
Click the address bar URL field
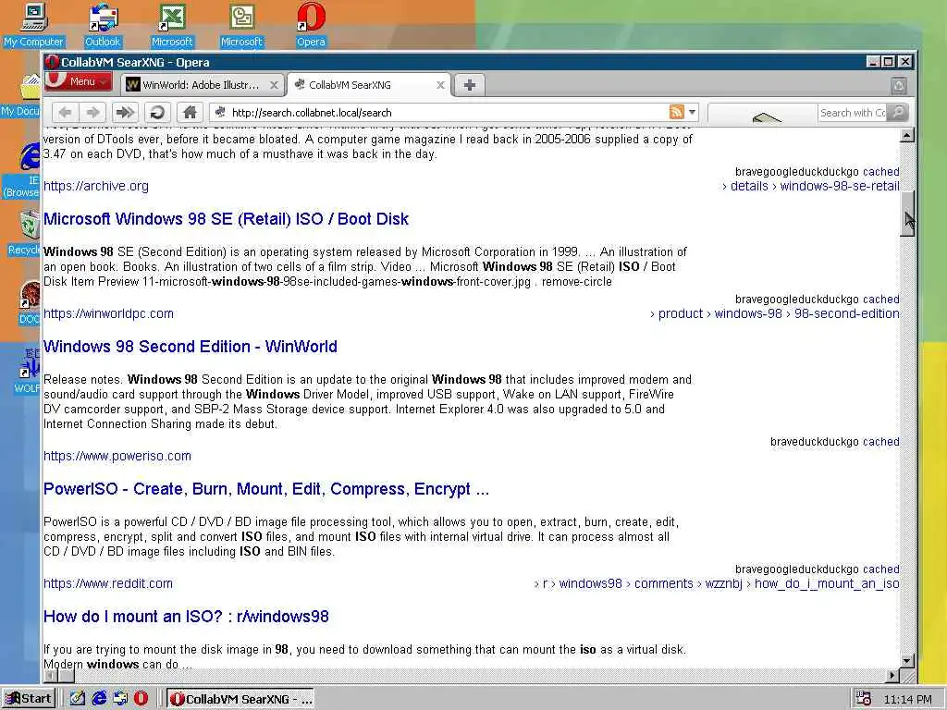[x=447, y=112]
